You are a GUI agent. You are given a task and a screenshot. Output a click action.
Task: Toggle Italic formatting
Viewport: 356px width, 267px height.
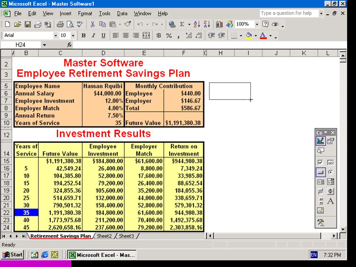coord(93,36)
